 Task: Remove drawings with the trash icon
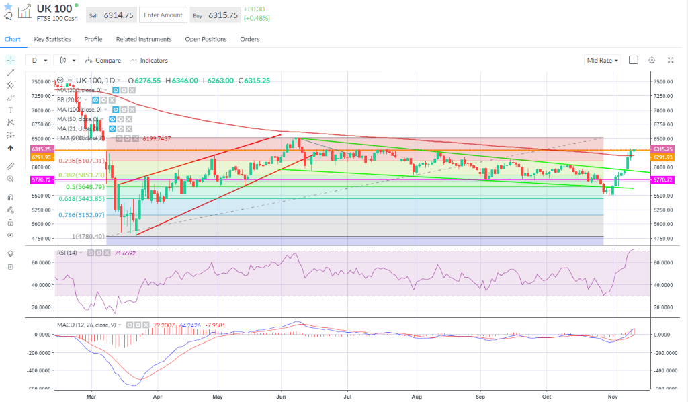[11, 266]
